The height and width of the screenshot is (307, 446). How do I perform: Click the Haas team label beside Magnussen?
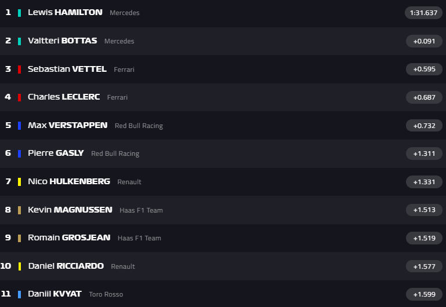(x=141, y=210)
